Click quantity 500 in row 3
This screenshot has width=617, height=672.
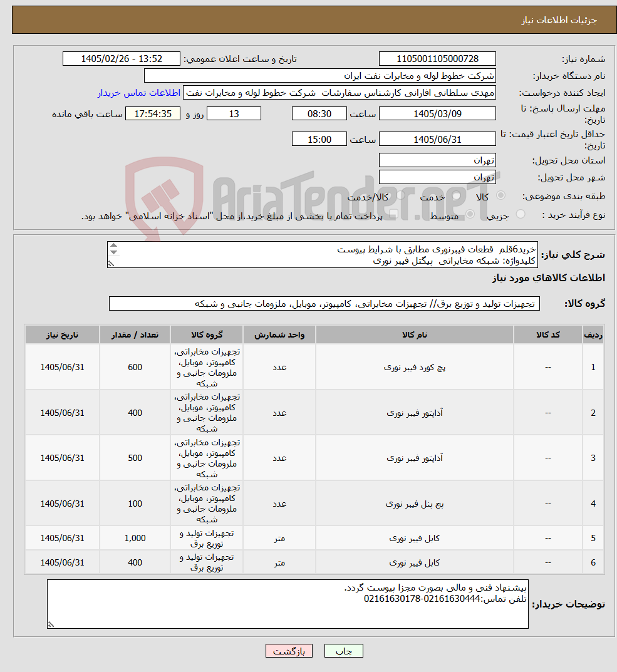[135, 458]
